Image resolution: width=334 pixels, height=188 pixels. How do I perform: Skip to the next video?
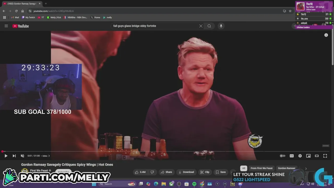14,156
